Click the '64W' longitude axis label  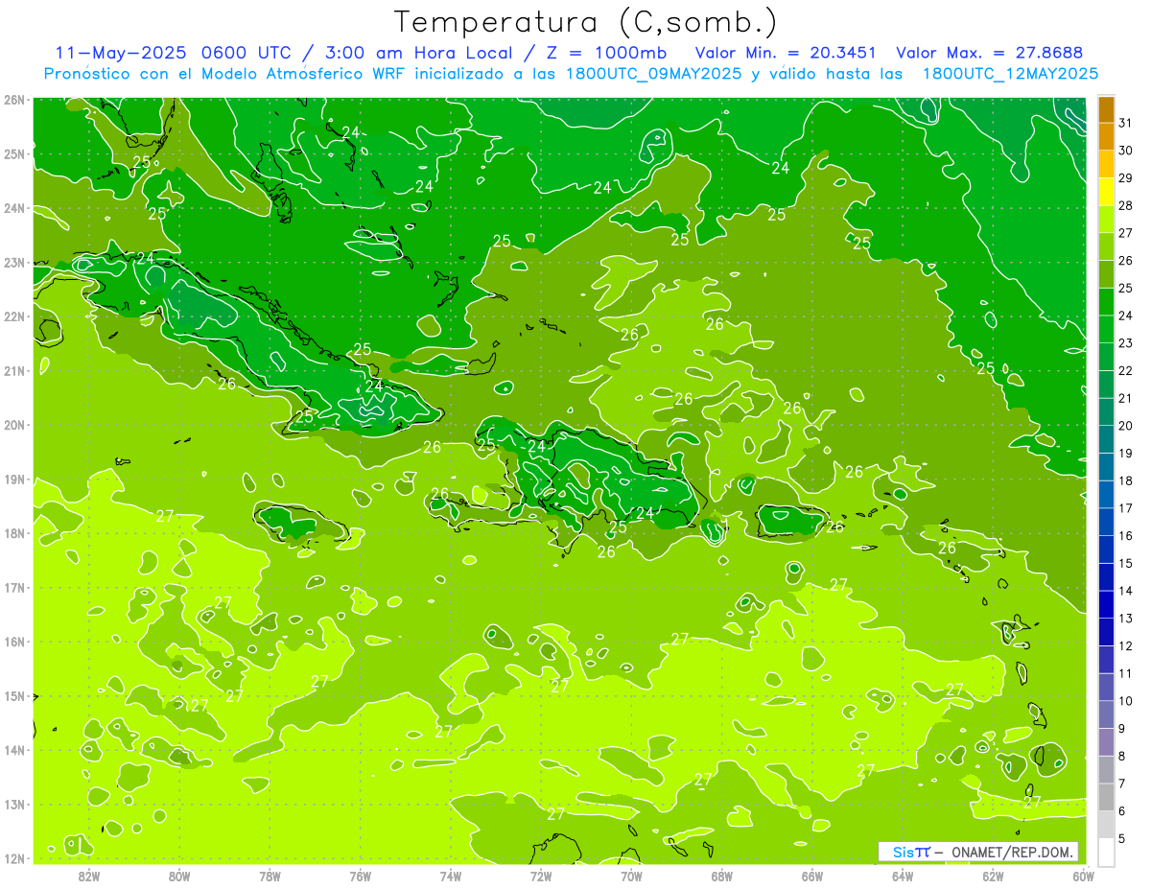click(x=903, y=876)
